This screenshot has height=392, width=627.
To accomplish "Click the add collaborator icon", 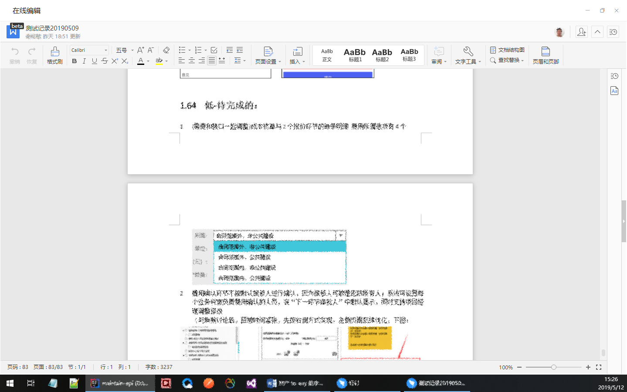I will pyautogui.click(x=581, y=32).
